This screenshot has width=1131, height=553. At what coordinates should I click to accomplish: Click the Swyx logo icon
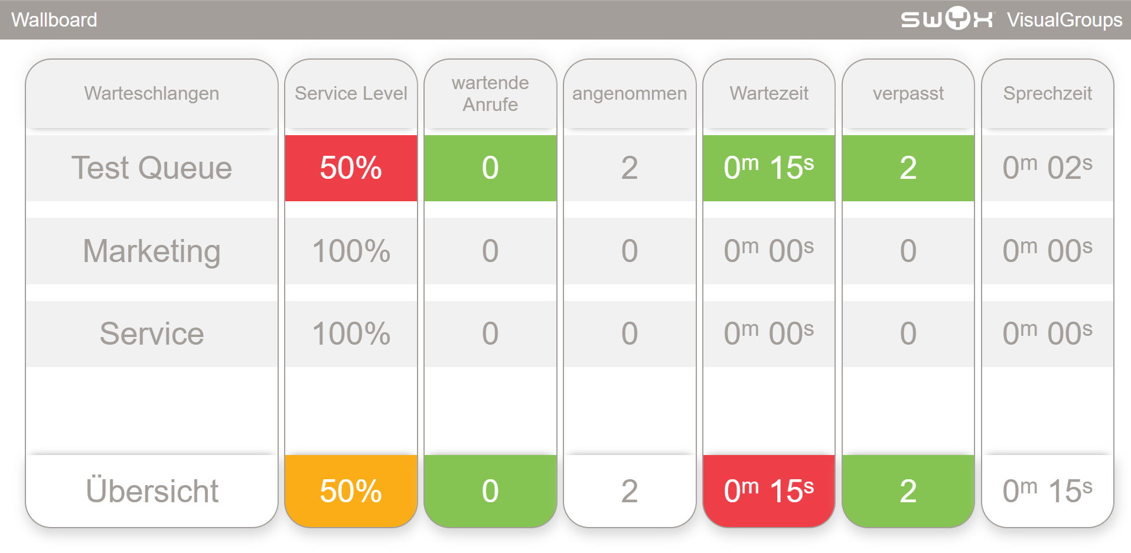pyautogui.click(x=947, y=19)
